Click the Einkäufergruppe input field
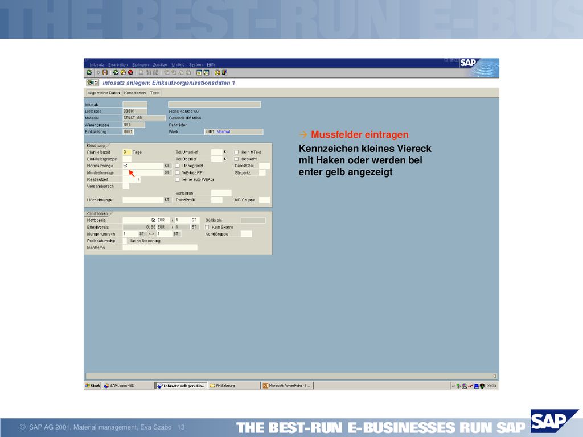 pos(127,159)
